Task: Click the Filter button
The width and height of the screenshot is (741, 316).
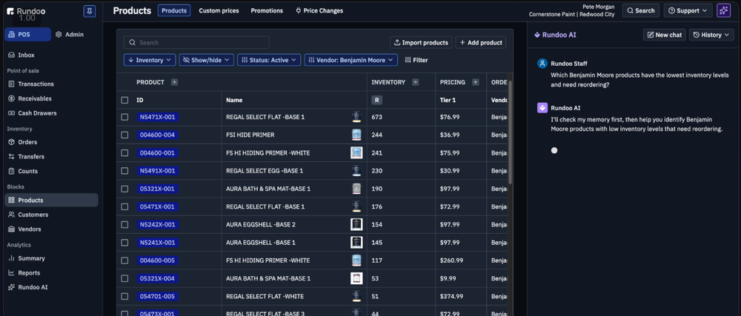Action: click(416, 60)
